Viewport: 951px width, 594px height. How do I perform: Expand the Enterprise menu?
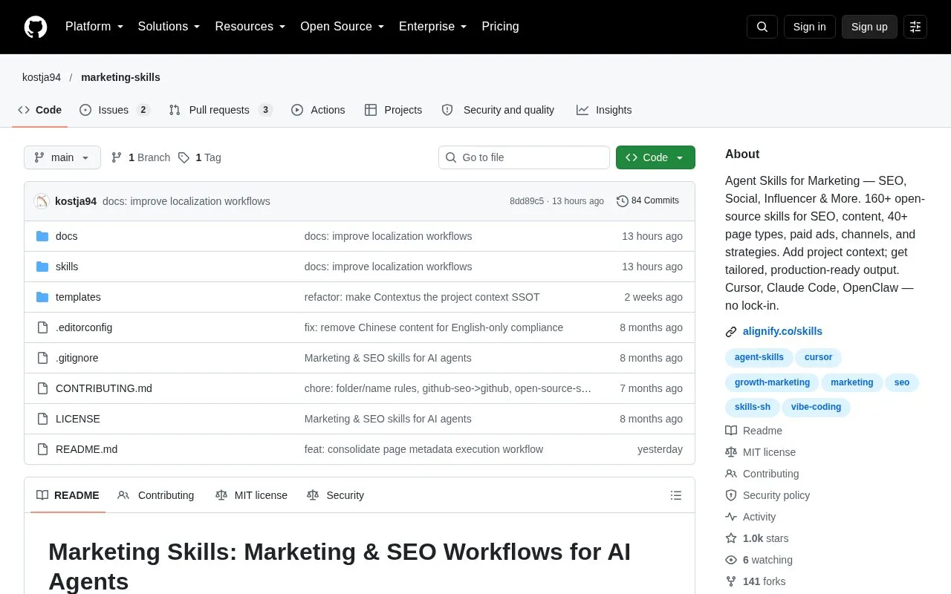point(433,27)
